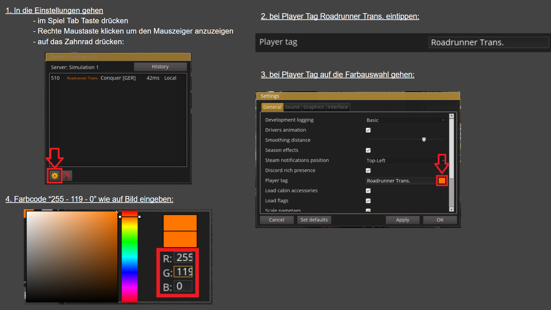551x310 pixels.
Task: Disable Season effects checkbox
Action: click(x=368, y=150)
